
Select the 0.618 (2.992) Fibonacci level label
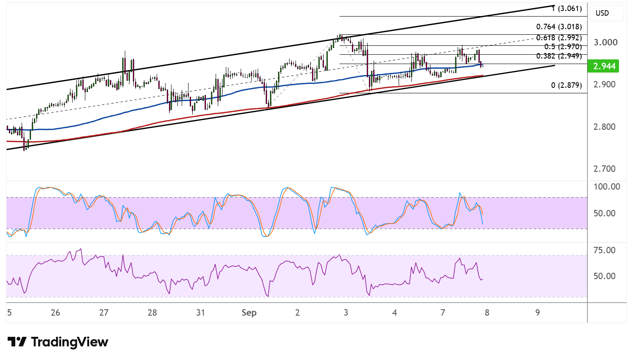(559, 38)
